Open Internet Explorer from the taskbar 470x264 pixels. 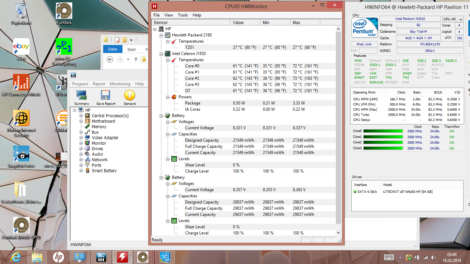pyautogui.click(x=16, y=257)
